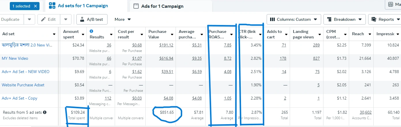Click the A/B test button
This screenshot has height=127, width=401.
tap(92, 19)
